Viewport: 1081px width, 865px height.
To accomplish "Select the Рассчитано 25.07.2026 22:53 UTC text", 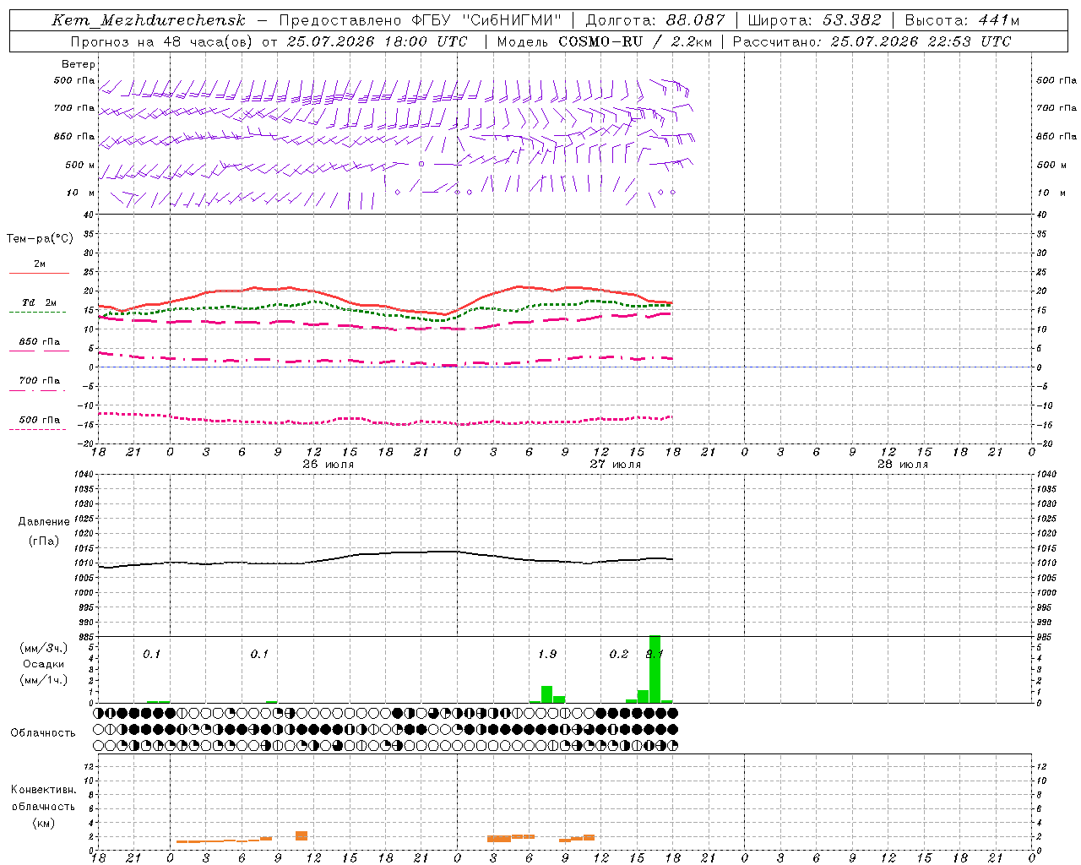I will pyautogui.click(x=872, y=41).
